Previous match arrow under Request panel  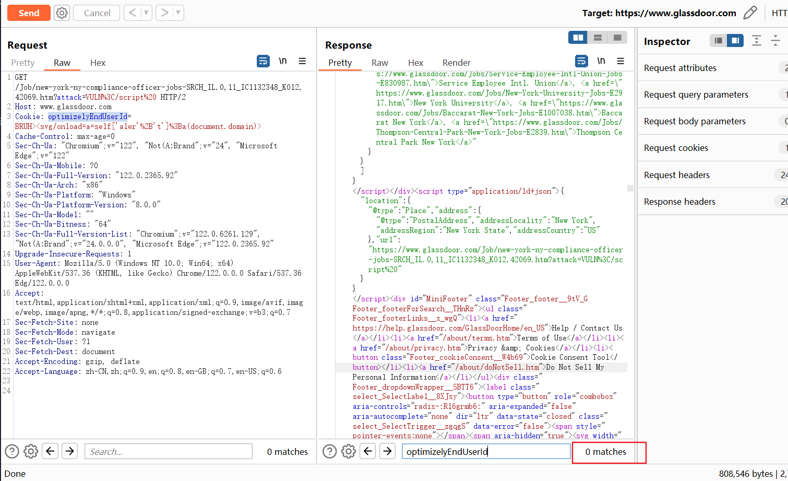50,451
